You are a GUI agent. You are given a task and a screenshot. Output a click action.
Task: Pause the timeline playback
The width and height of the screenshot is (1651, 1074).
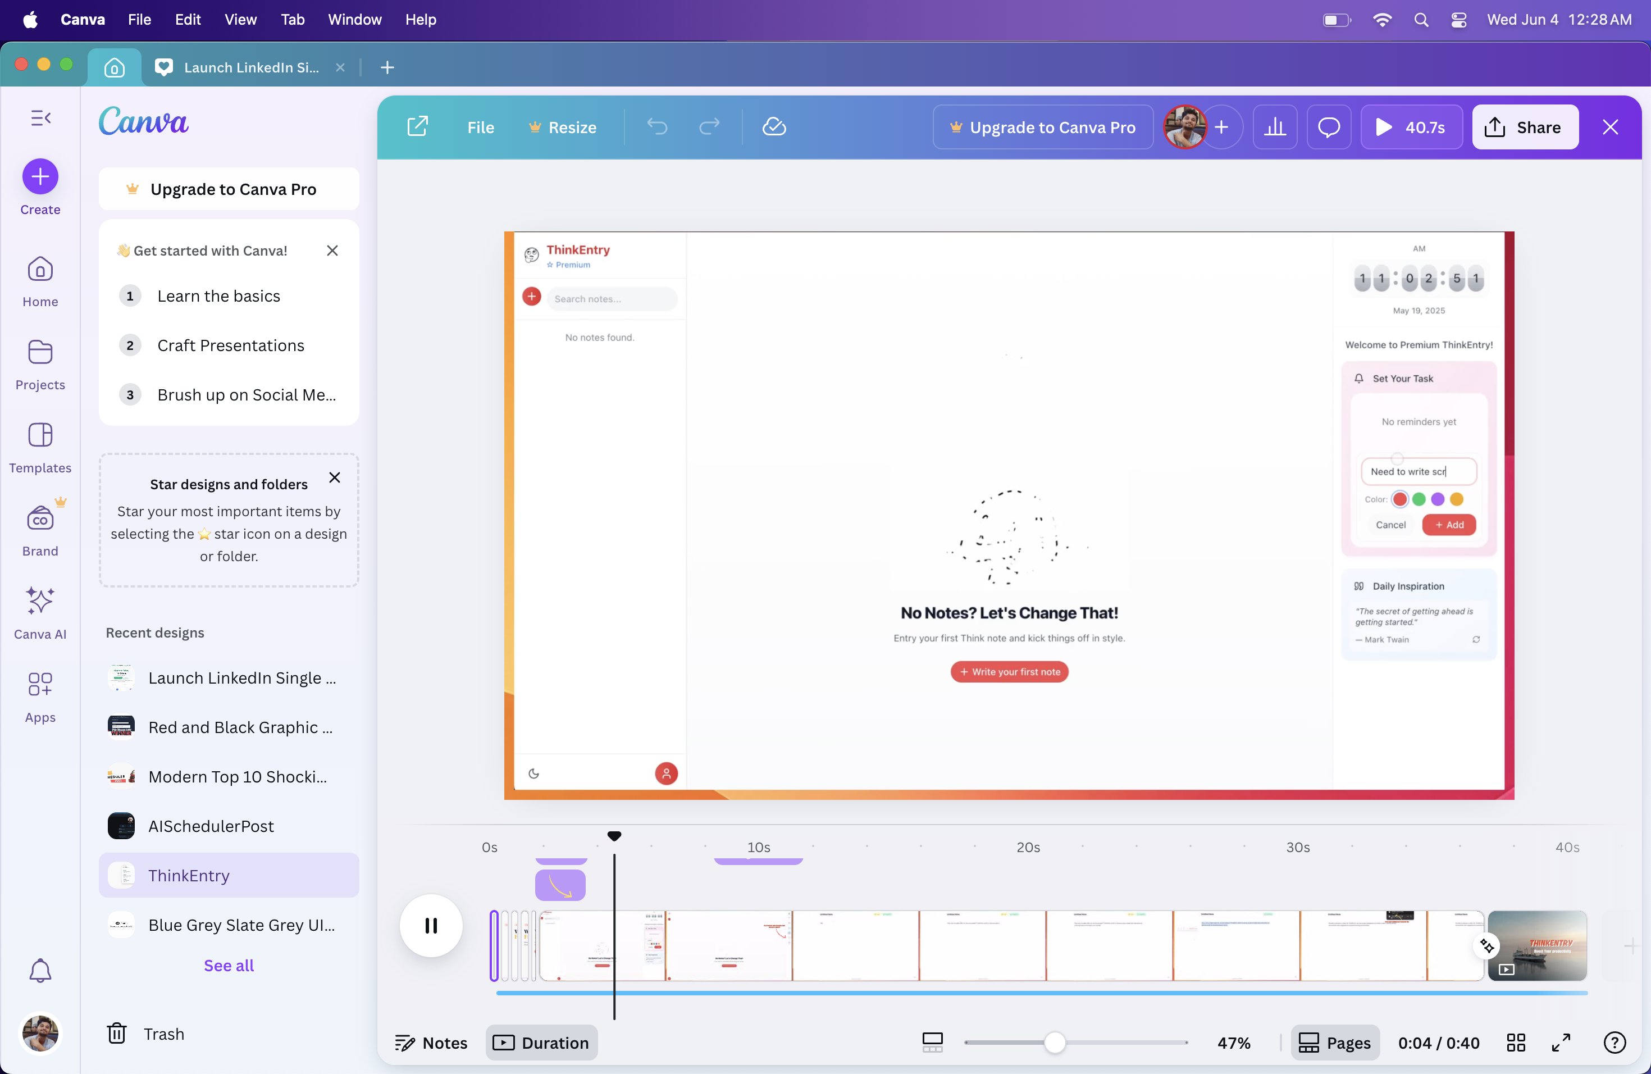coord(431,926)
